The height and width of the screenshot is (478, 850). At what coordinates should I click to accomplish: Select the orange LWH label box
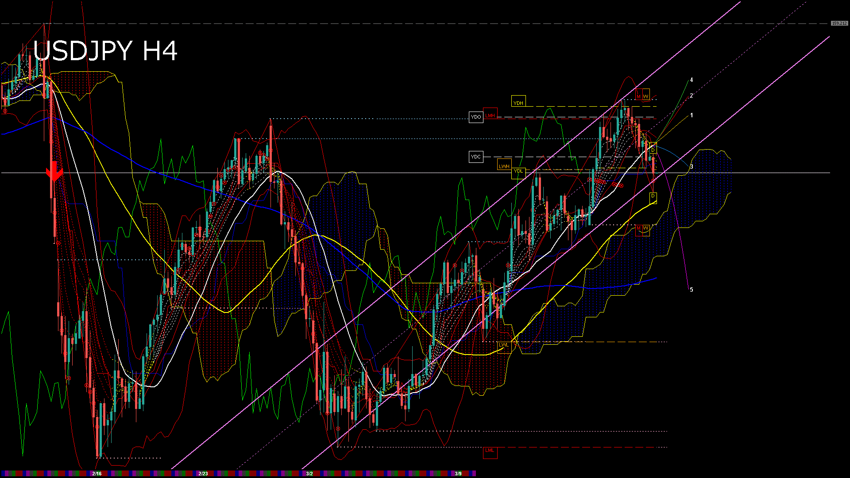(504, 165)
